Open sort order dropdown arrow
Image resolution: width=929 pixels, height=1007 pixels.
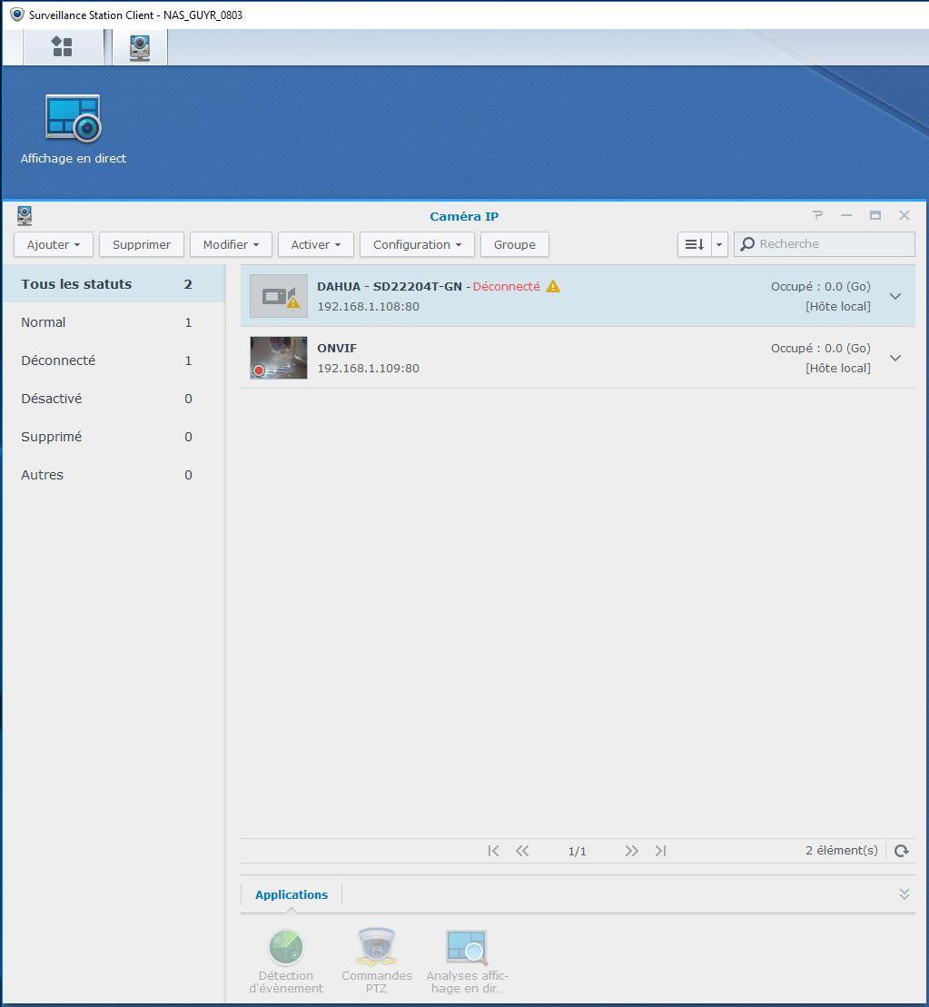(719, 244)
